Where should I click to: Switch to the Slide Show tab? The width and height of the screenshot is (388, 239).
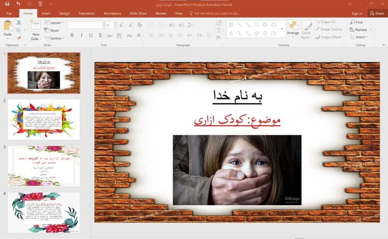click(x=139, y=13)
